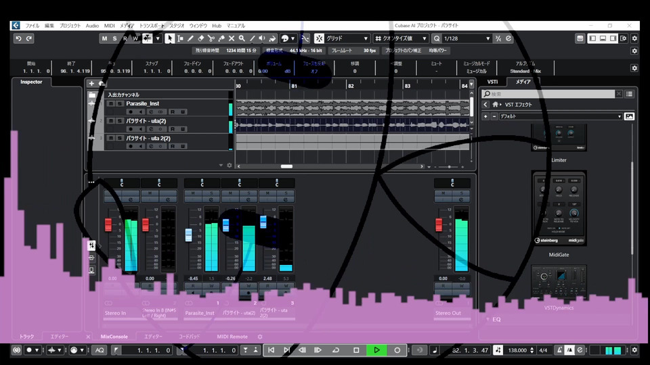Toggle the Cycle loop button
The image size is (650, 365).
336,350
